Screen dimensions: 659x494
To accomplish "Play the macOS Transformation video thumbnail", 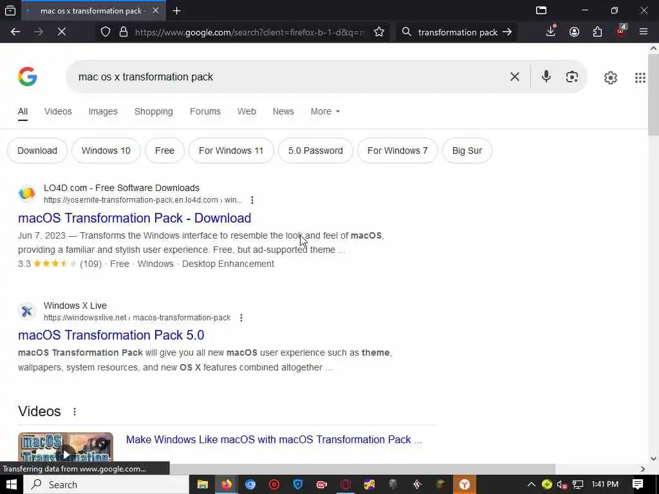I will (x=66, y=448).
